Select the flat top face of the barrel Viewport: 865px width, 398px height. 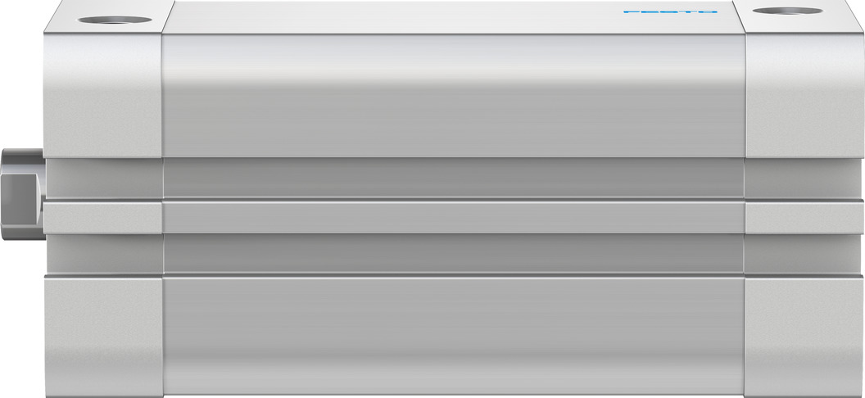pos(454,16)
